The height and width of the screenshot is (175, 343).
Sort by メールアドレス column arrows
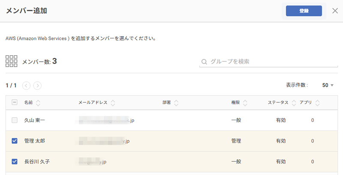(x=113, y=103)
